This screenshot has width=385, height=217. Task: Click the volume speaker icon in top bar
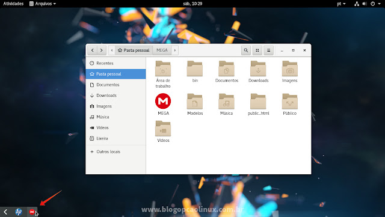point(365,4)
